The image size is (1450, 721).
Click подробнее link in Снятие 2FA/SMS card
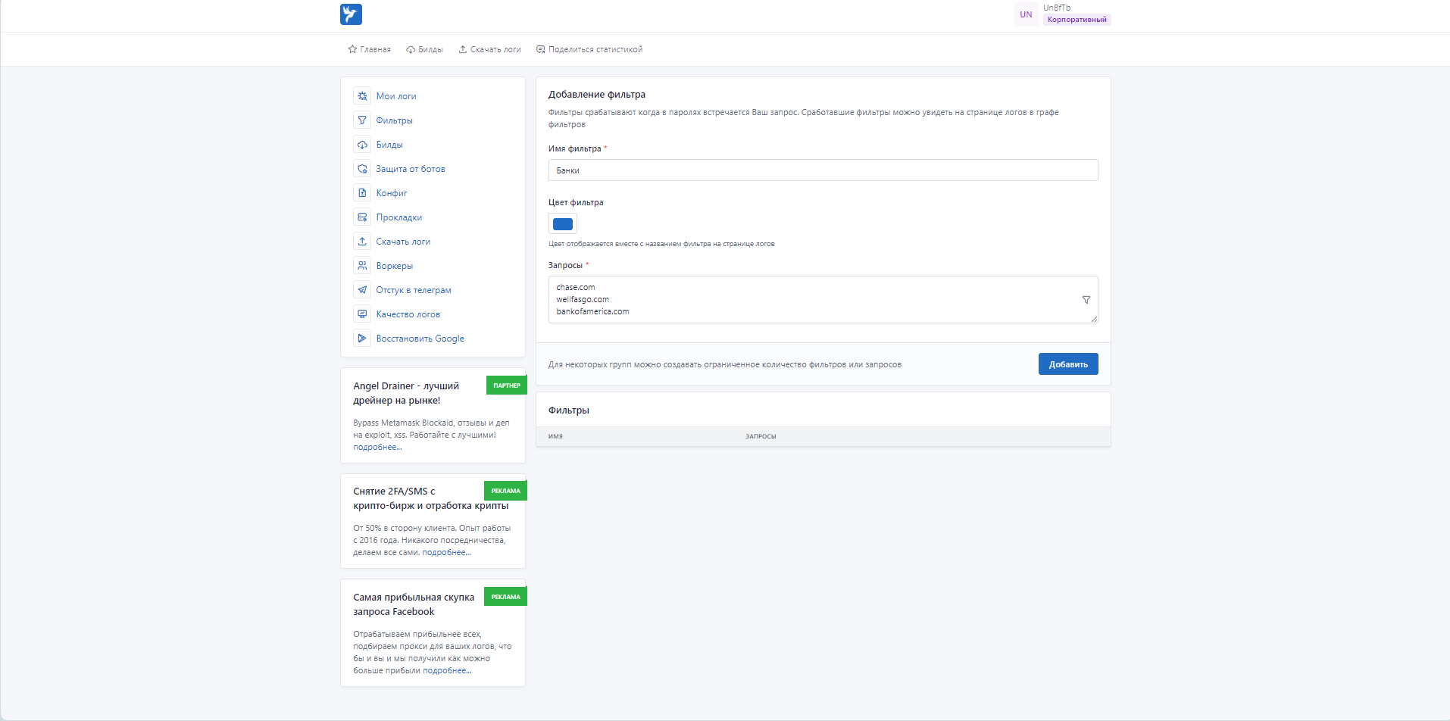click(446, 553)
